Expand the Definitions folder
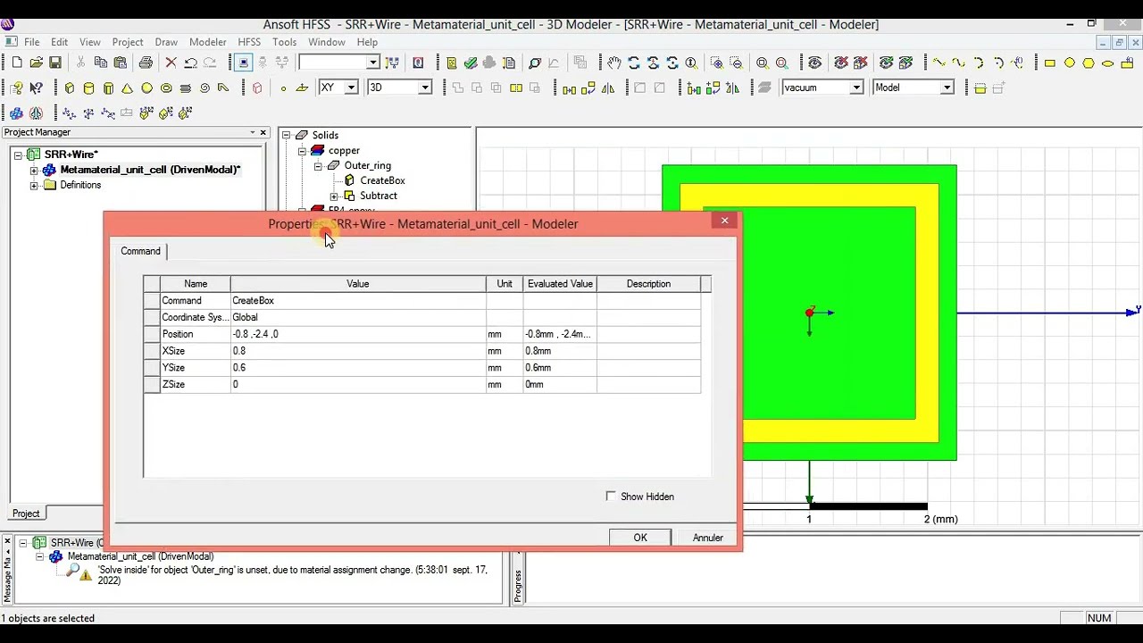 (x=34, y=186)
